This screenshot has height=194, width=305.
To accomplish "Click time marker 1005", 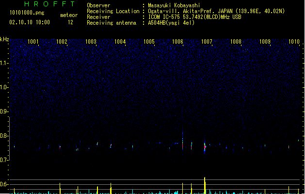I will pyautogui.click(x=149, y=42).
